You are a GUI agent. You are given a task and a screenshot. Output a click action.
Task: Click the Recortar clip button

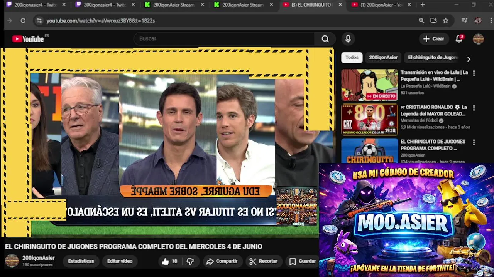click(263, 261)
